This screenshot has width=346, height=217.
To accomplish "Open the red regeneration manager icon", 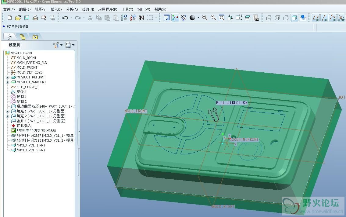I will click(x=133, y=18).
